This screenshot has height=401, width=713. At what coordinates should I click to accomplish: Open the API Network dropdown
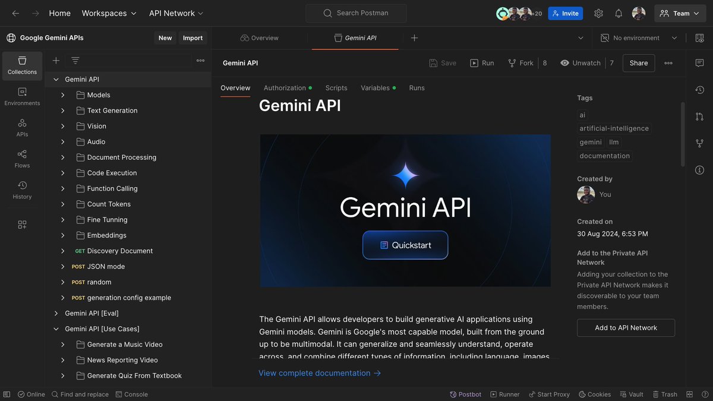[x=176, y=13]
